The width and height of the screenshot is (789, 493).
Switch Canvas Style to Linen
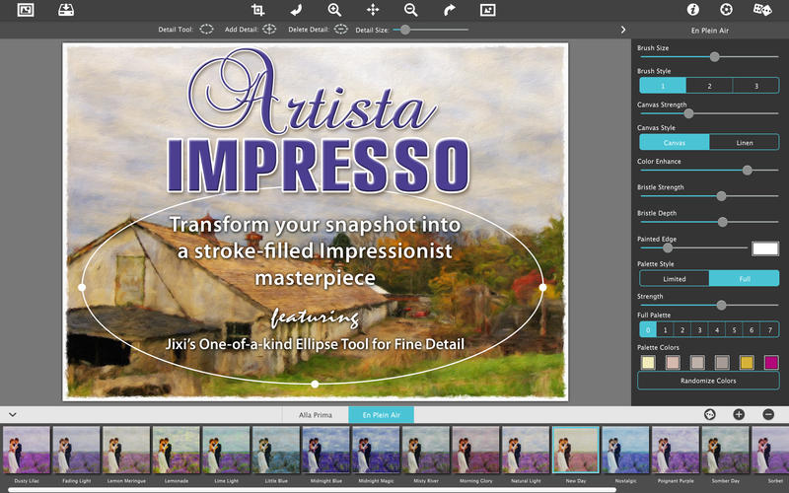pyautogui.click(x=744, y=143)
